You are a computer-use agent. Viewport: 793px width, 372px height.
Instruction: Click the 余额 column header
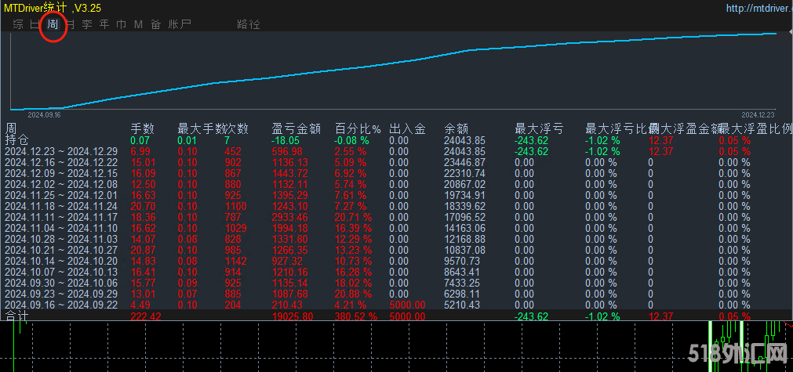point(456,129)
